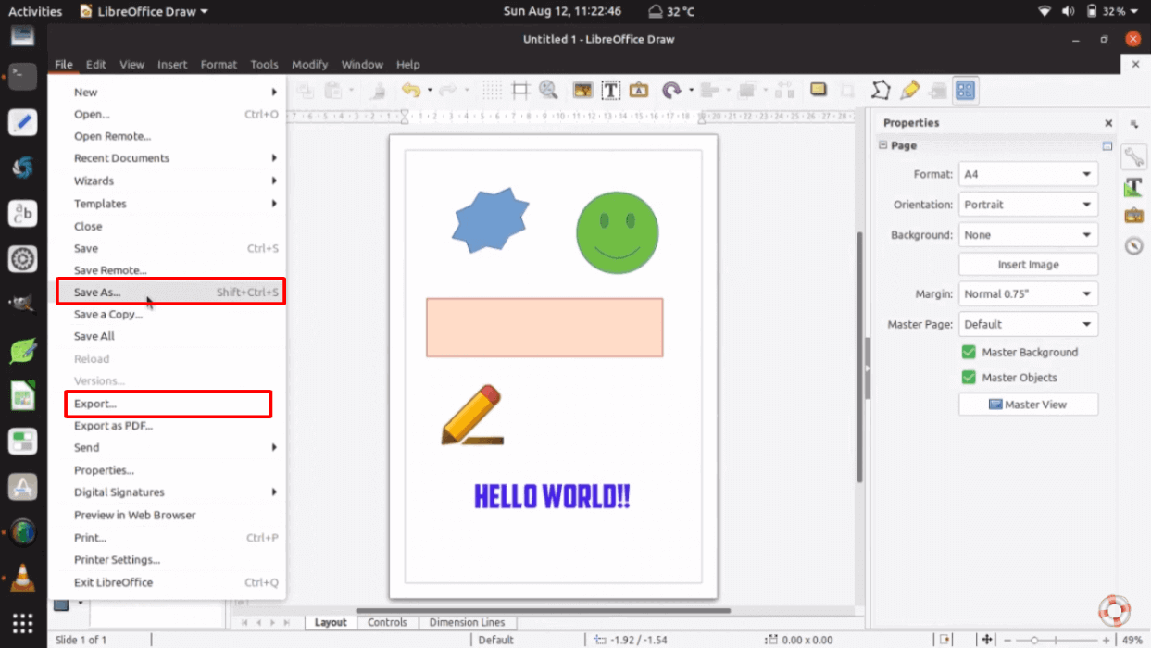Uncheck the Master Background checkbox
This screenshot has height=648, width=1151.
point(969,353)
